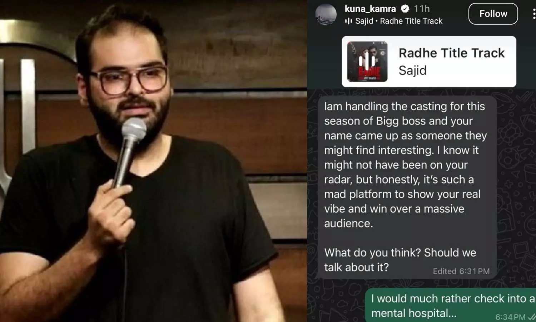
Task: Select the Sajid artist name in music sticker
Action: (x=412, y=70)
